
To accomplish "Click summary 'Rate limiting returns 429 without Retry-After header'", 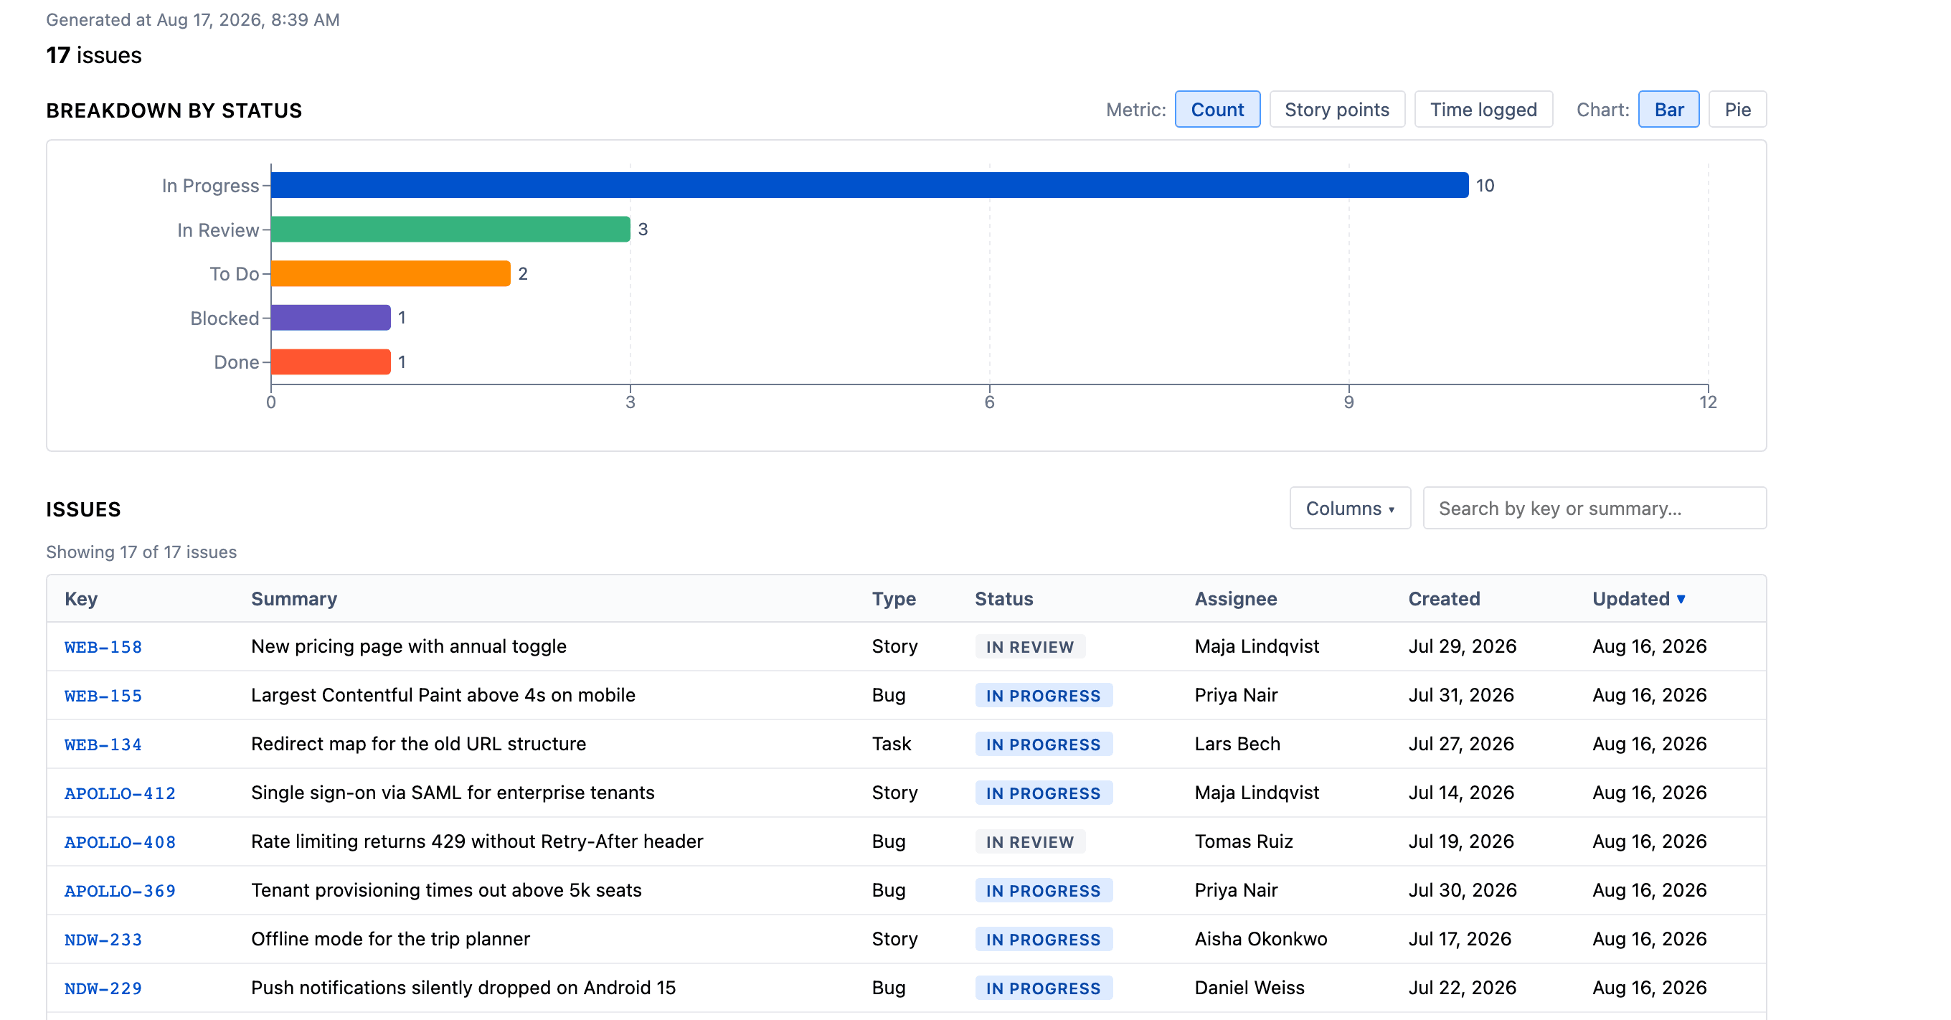I will 477,841.
